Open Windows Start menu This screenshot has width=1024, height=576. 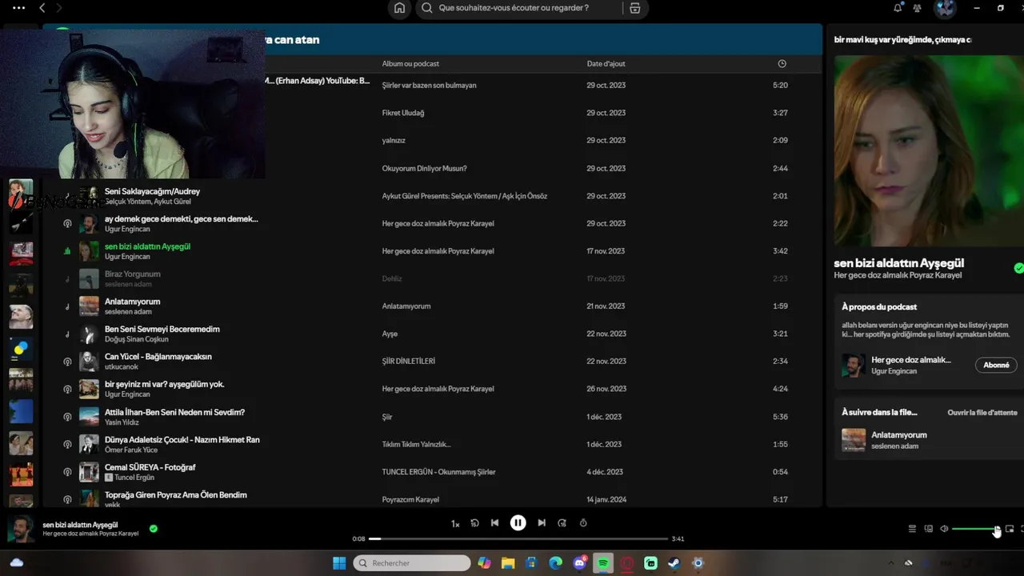(339, 563)
